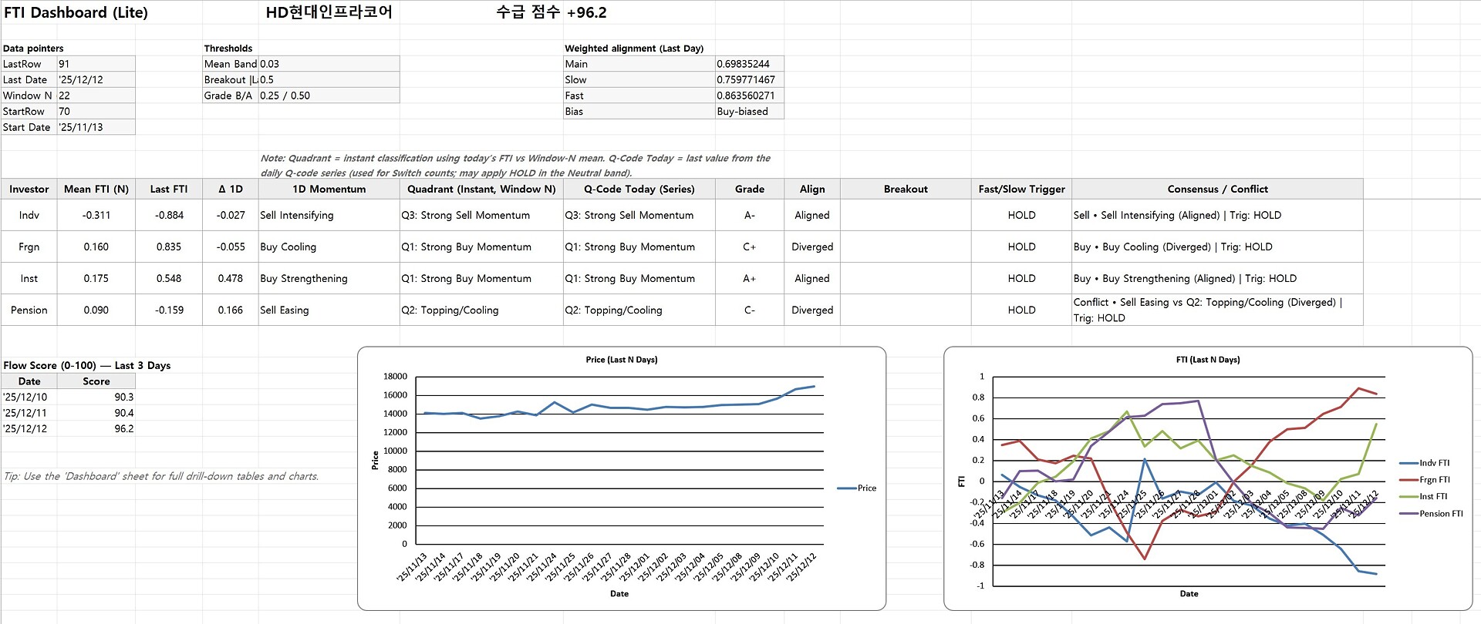Click the HOLD trigger in the Pension row

tap(1022, 310)
